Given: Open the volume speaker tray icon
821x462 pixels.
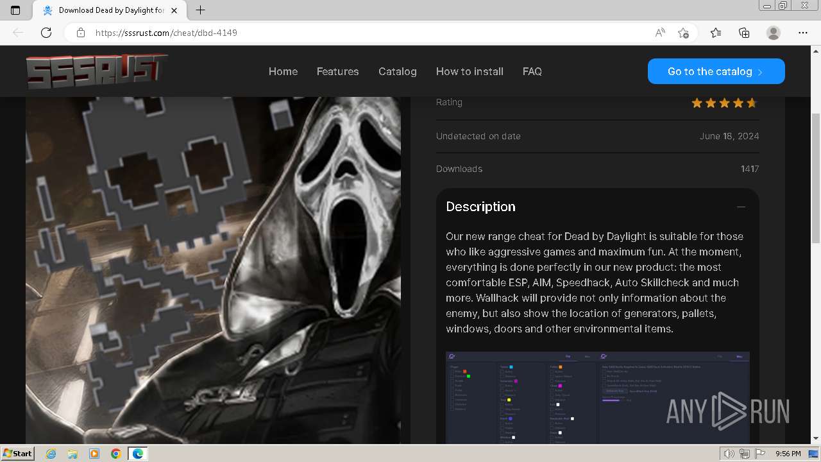Looking at the screenshot, I should [x=730, y=454].
